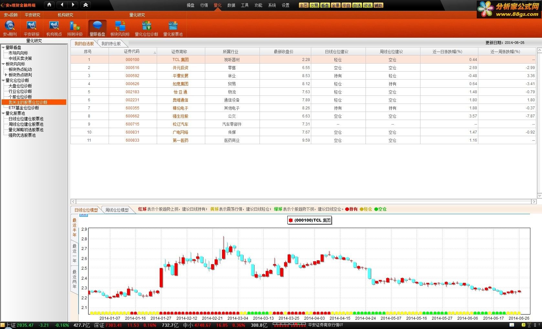542x329 pixels.
Task: Select the 日线仓位模型 tab
Action: tap(86, 210)
